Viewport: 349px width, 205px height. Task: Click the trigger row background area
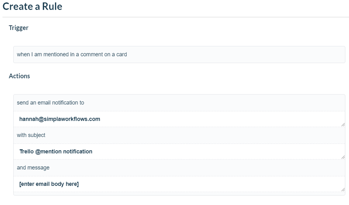coord(245,54)
